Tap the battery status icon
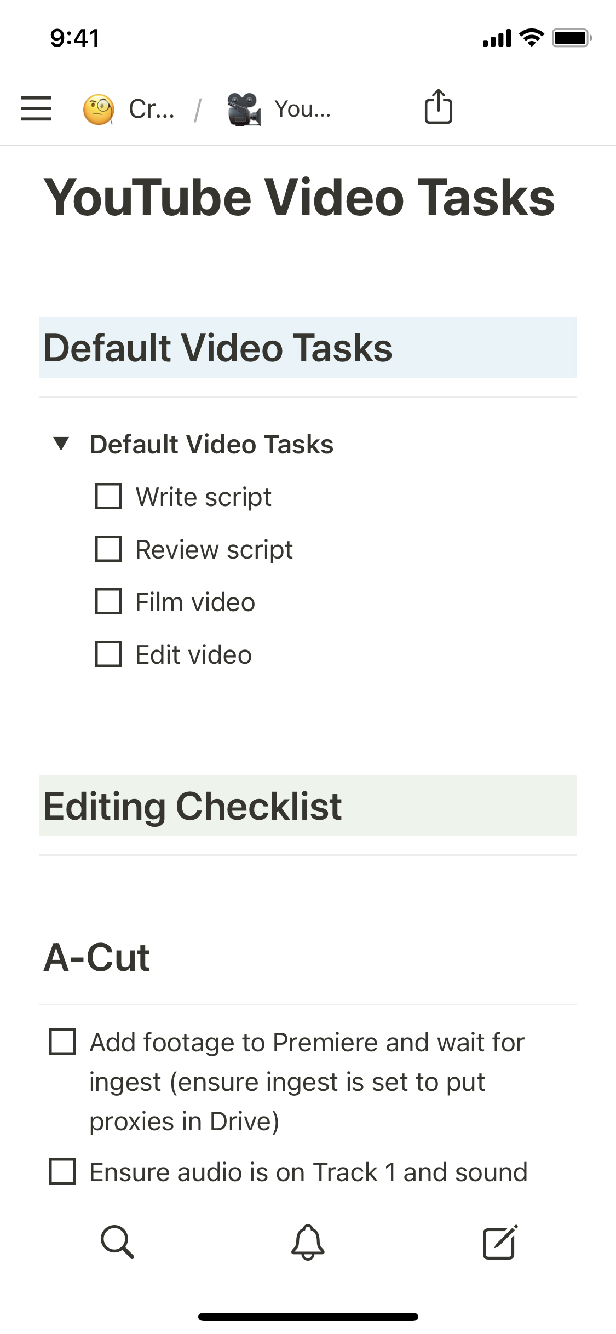The image size is (616, 1334). click(572, 38)
